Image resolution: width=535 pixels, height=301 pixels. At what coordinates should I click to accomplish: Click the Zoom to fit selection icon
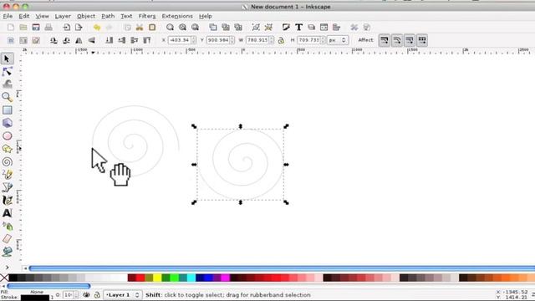170,28
